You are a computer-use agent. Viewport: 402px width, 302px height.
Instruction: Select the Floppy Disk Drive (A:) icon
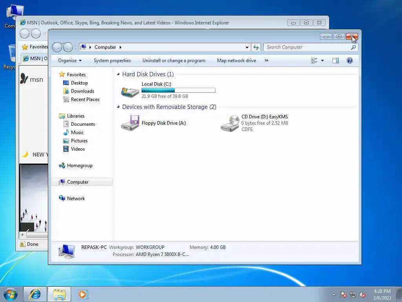130,123
